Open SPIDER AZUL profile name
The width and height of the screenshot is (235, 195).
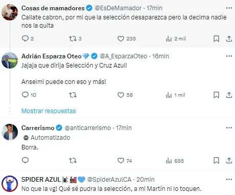[41, 180]
